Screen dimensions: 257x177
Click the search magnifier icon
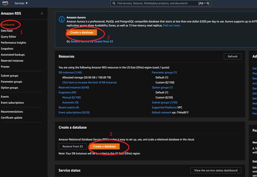pos(114,3)
